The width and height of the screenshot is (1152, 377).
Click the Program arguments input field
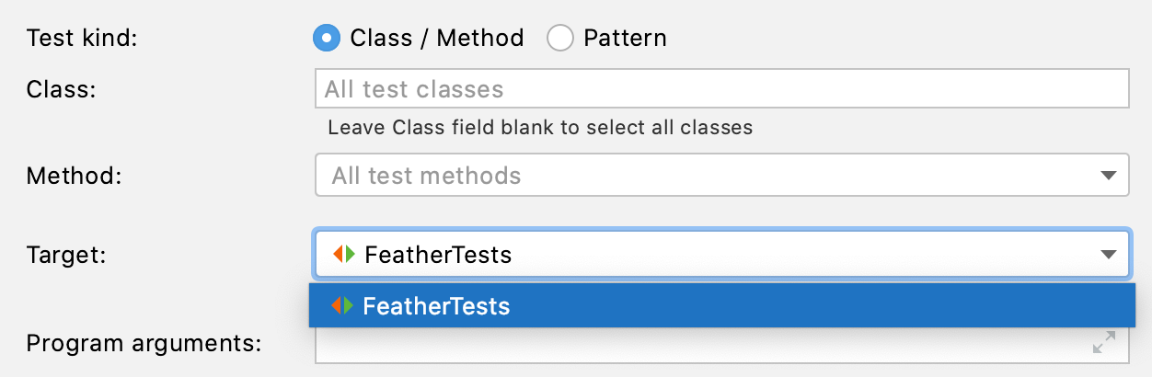pyautogui.click(x=699, y=345)
